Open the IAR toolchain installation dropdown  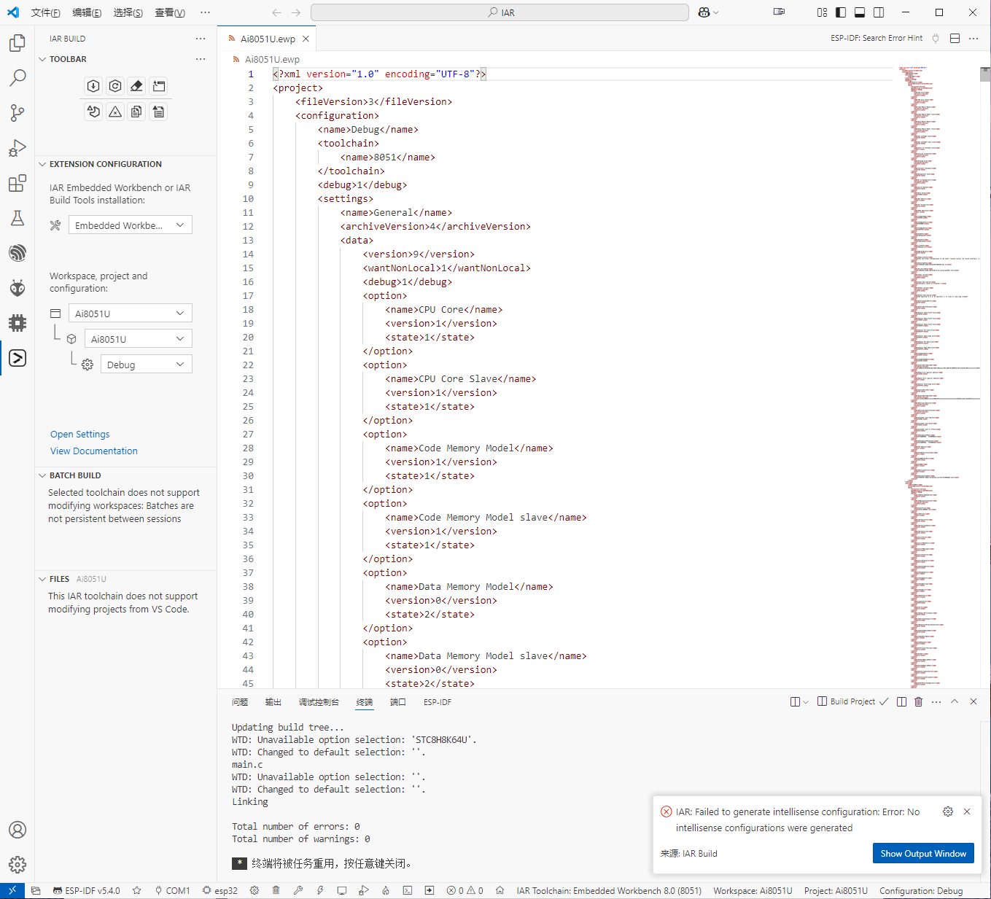(131, 225)
